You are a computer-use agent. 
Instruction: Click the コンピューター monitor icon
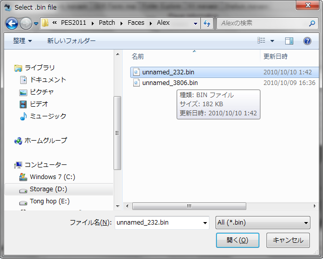[x=18, y=165]
